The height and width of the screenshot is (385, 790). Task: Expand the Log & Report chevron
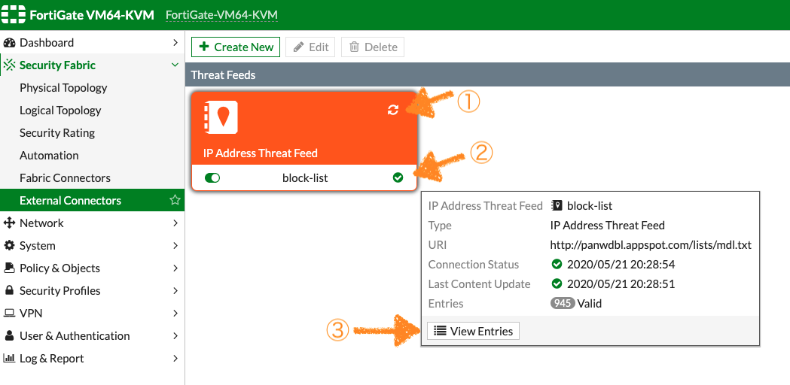(175, 359)
